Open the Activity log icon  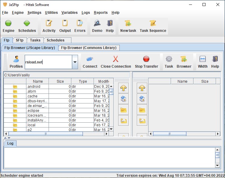pyautogui.click(x=49, y=26)
